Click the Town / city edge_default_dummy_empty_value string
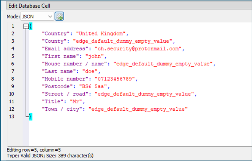Image resolution: width=252 pixels, height=161 pixels. pyautogui.click(x=138, y=109)
